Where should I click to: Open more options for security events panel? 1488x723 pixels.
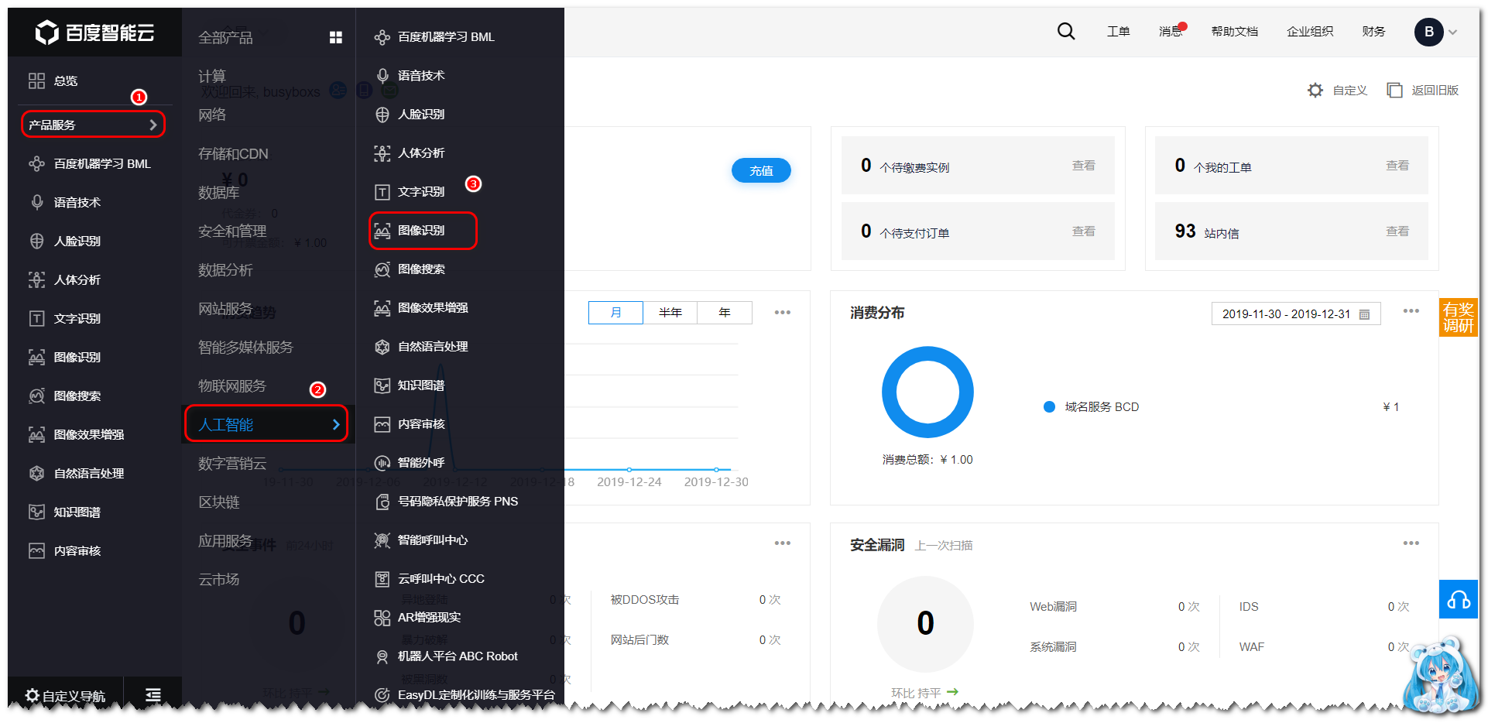783,543
